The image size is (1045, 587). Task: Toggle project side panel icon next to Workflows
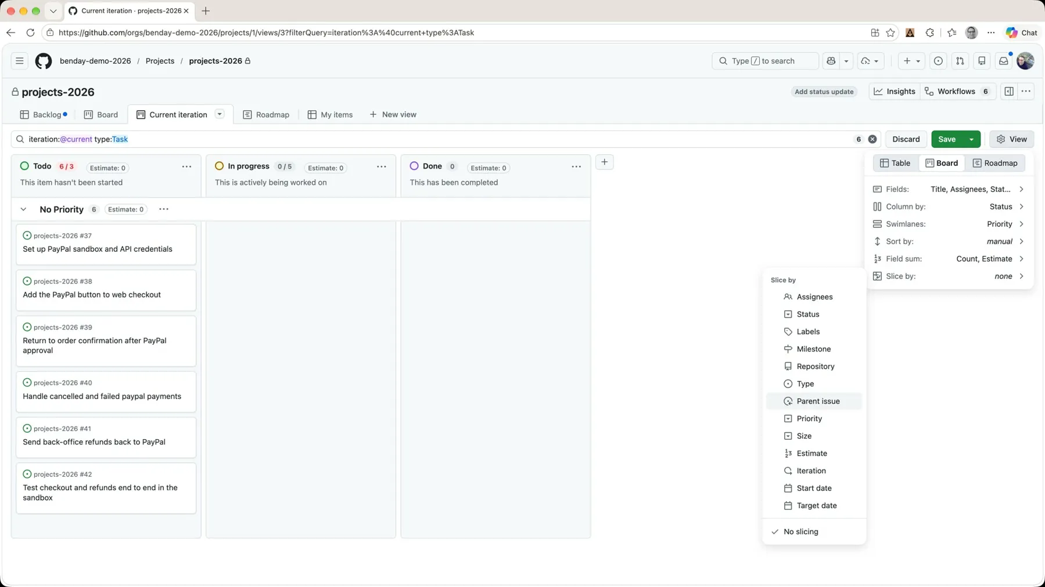[1009, 92]
